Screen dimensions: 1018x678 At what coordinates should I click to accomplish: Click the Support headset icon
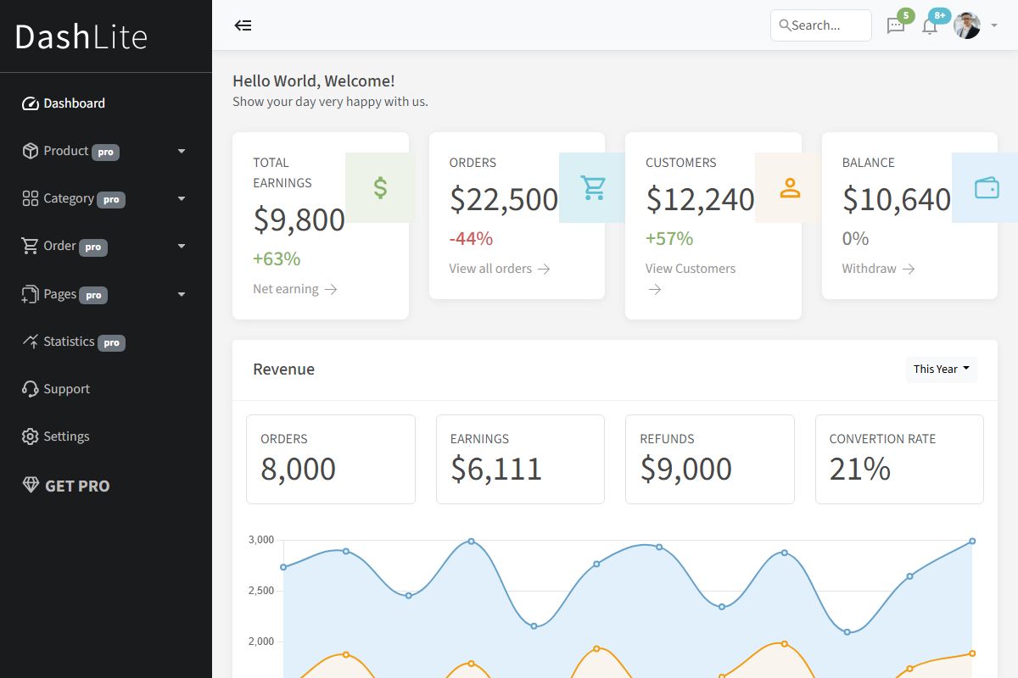point(31,389)
